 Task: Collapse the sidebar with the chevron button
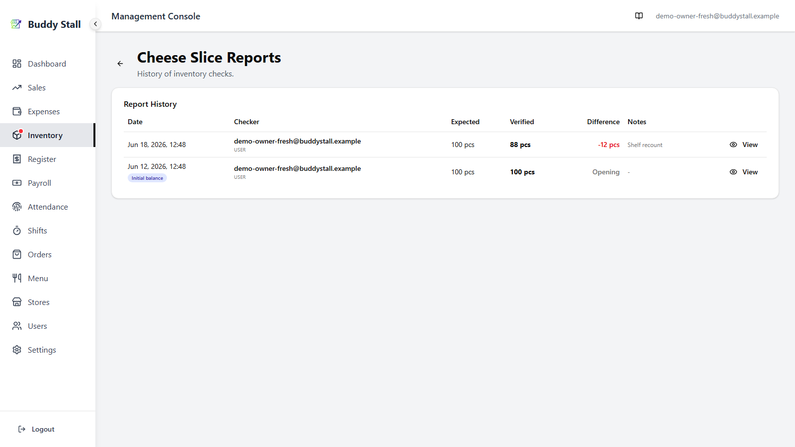(95, 24)
